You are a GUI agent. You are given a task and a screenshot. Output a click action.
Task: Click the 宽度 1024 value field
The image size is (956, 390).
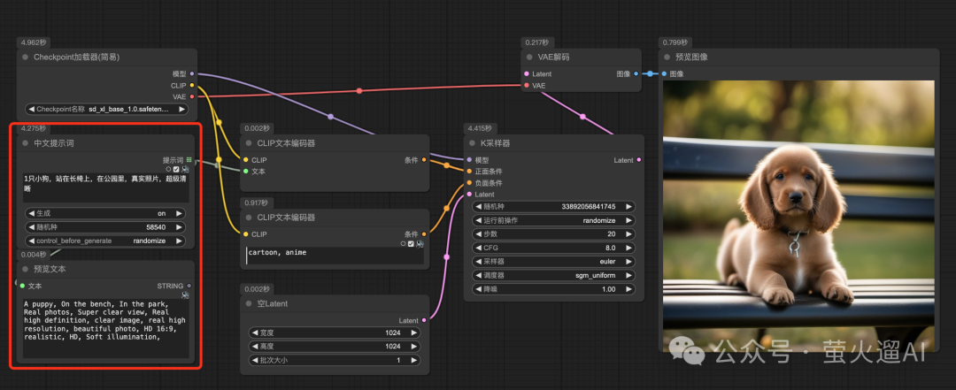334,333
